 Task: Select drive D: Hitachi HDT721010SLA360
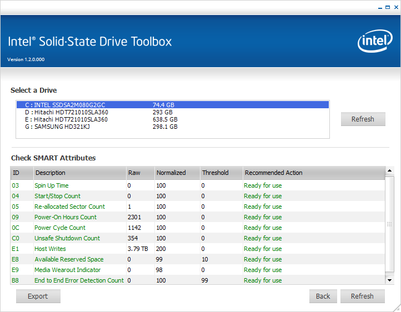tap(173, 112)
